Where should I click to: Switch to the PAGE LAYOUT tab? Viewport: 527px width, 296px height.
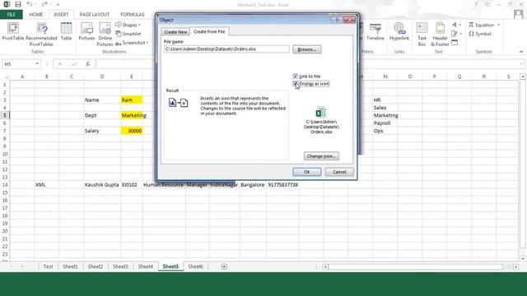(x=95, y=15)
